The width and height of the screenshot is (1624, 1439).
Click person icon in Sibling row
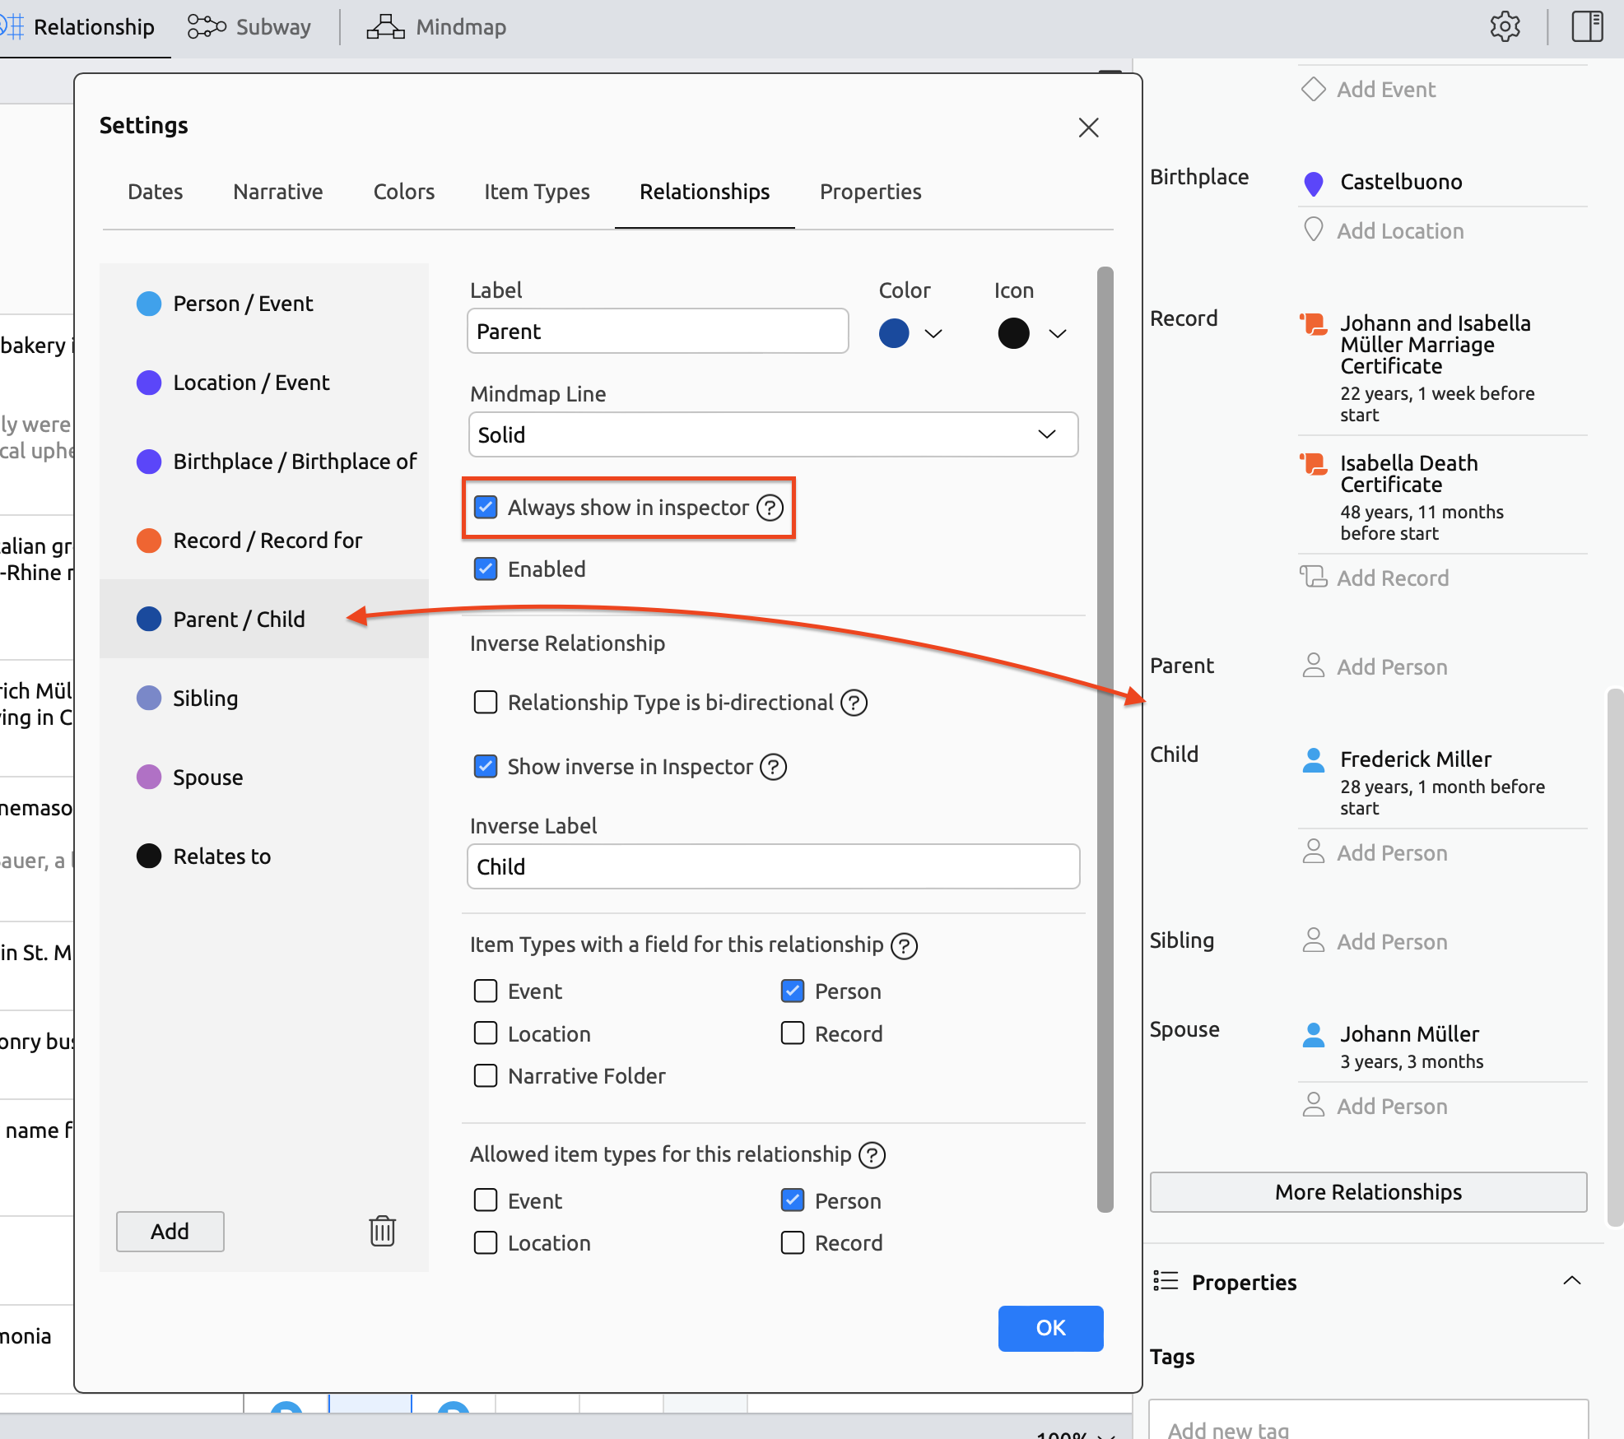(x=1314, y=940)
